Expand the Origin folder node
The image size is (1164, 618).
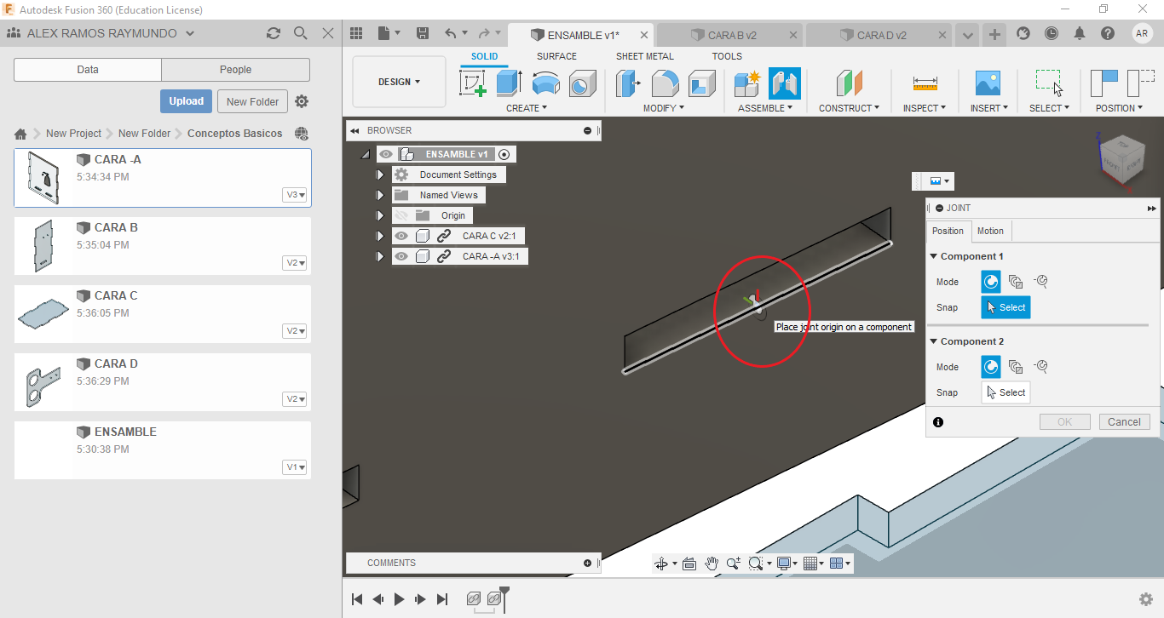380,215
